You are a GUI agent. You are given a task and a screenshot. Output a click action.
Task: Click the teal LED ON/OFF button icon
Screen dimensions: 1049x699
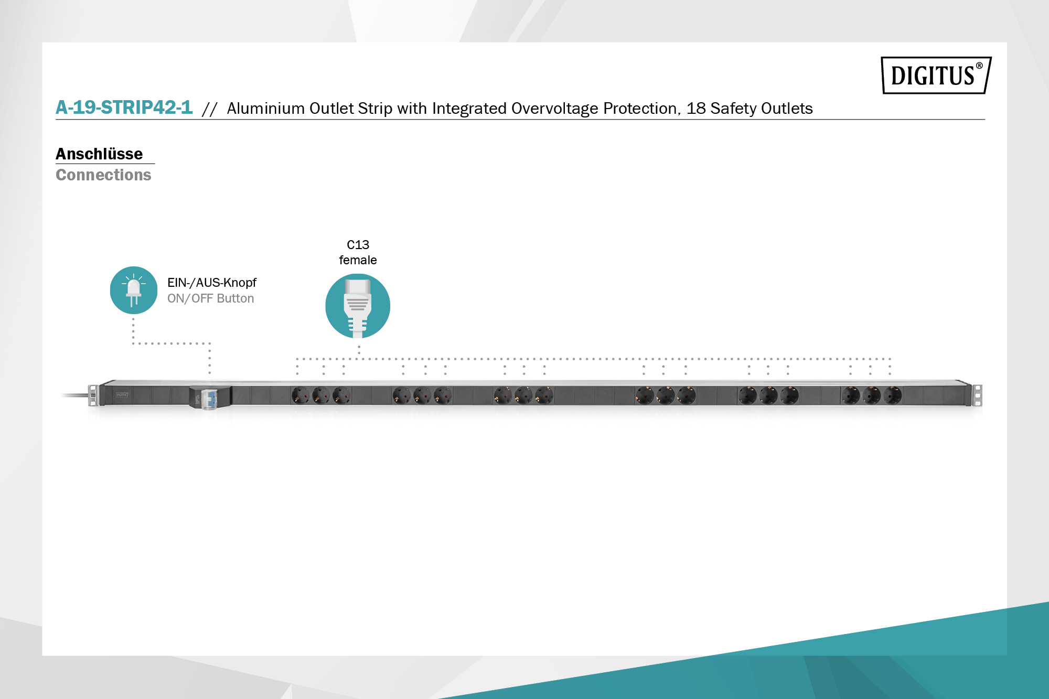(134, 290)
